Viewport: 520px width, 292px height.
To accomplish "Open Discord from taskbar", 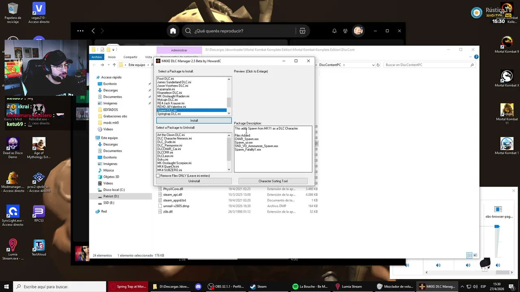I will pyautogui.click(x=198, y=286).
